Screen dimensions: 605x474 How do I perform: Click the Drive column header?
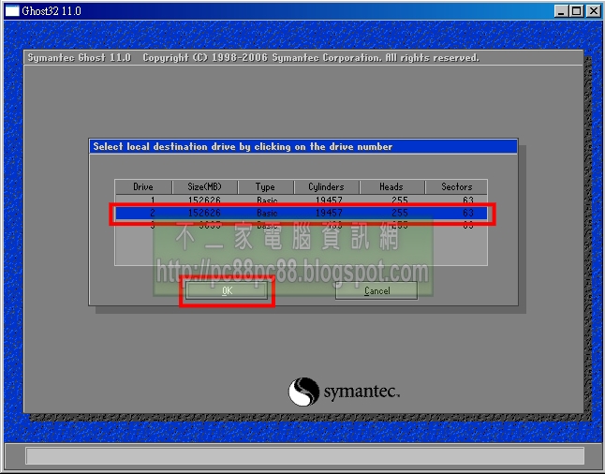[143, 186]
